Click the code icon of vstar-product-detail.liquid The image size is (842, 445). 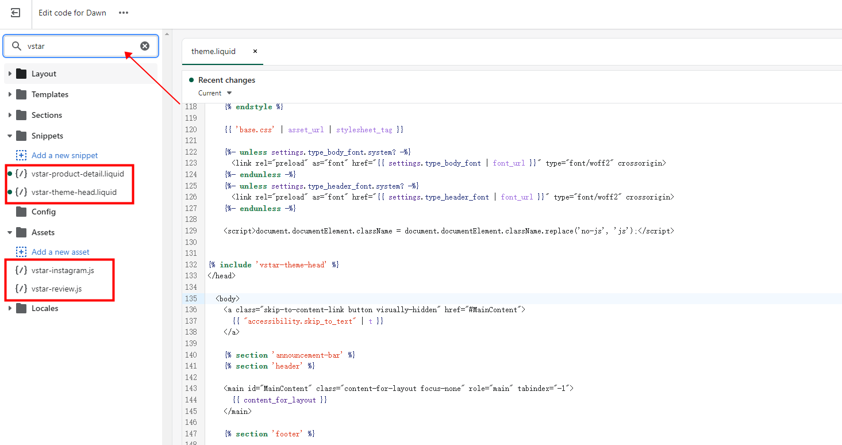(21, 174)
